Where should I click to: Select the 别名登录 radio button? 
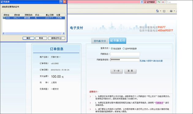[112, 49]
